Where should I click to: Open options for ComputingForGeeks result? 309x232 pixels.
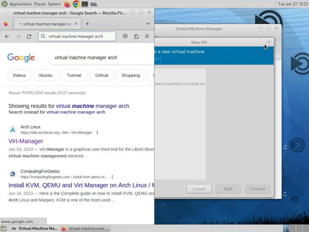(x=112, y=177)
